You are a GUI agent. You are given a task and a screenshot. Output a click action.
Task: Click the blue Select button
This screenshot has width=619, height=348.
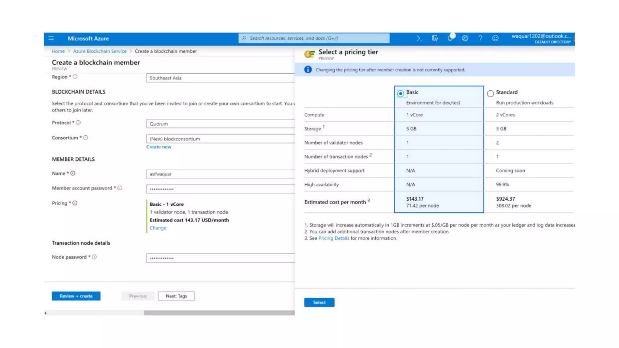(319, 302)
